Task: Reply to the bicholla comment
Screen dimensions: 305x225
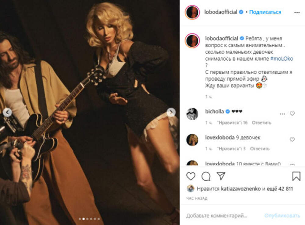Action: tap(261, 123)
